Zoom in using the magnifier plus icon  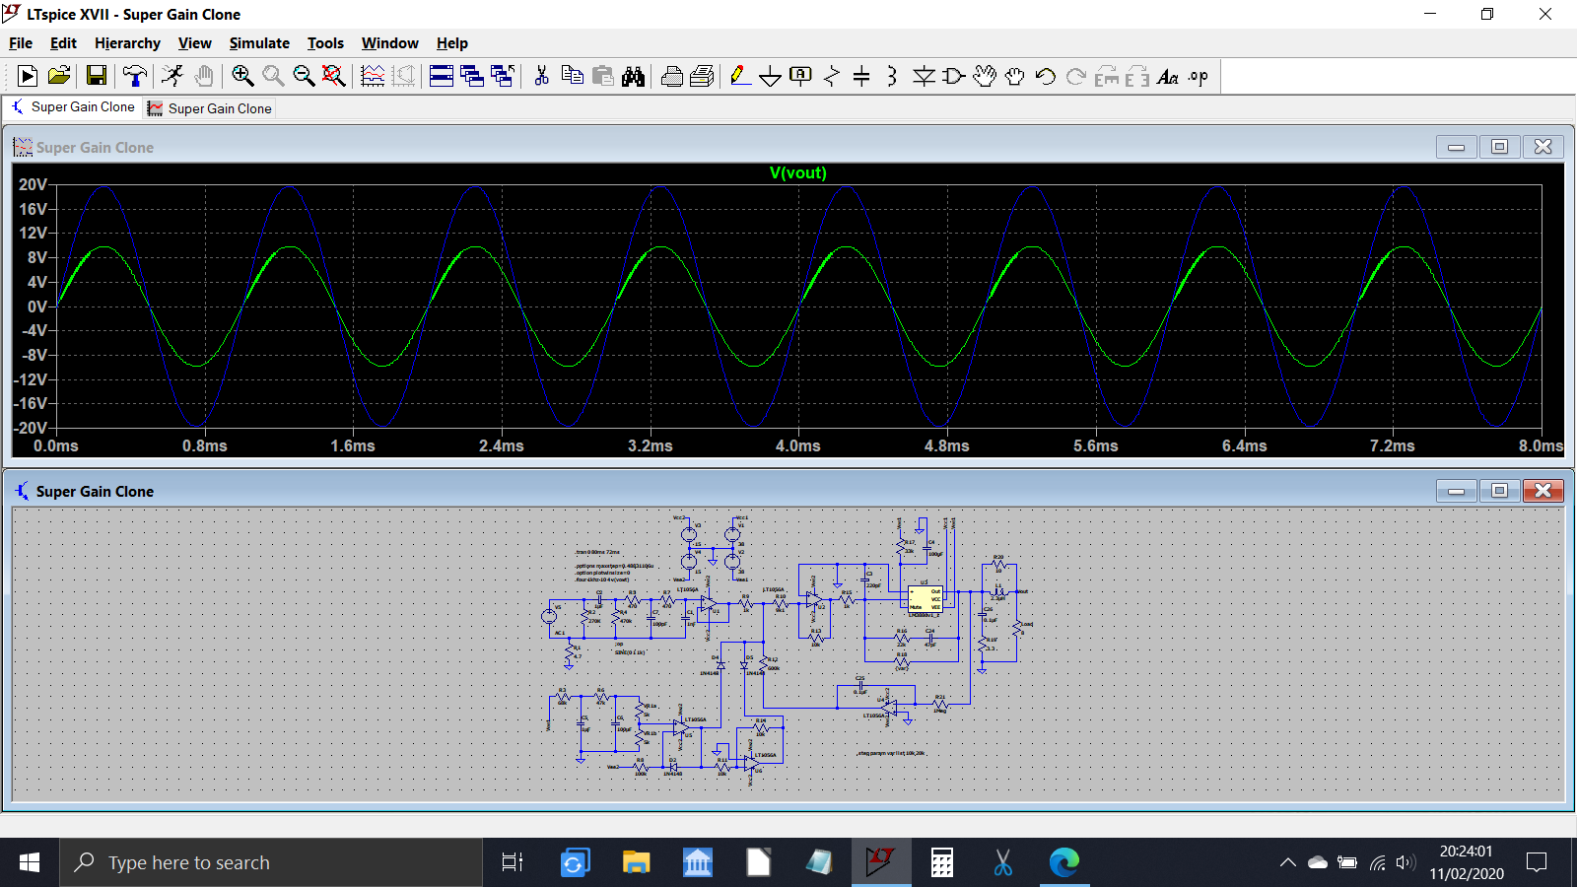(x=242, y=76)
